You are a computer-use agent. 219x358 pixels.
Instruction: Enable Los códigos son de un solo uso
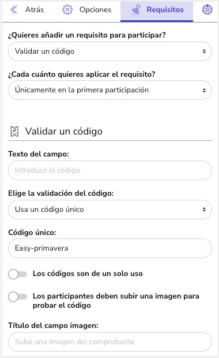pos(17,274)
